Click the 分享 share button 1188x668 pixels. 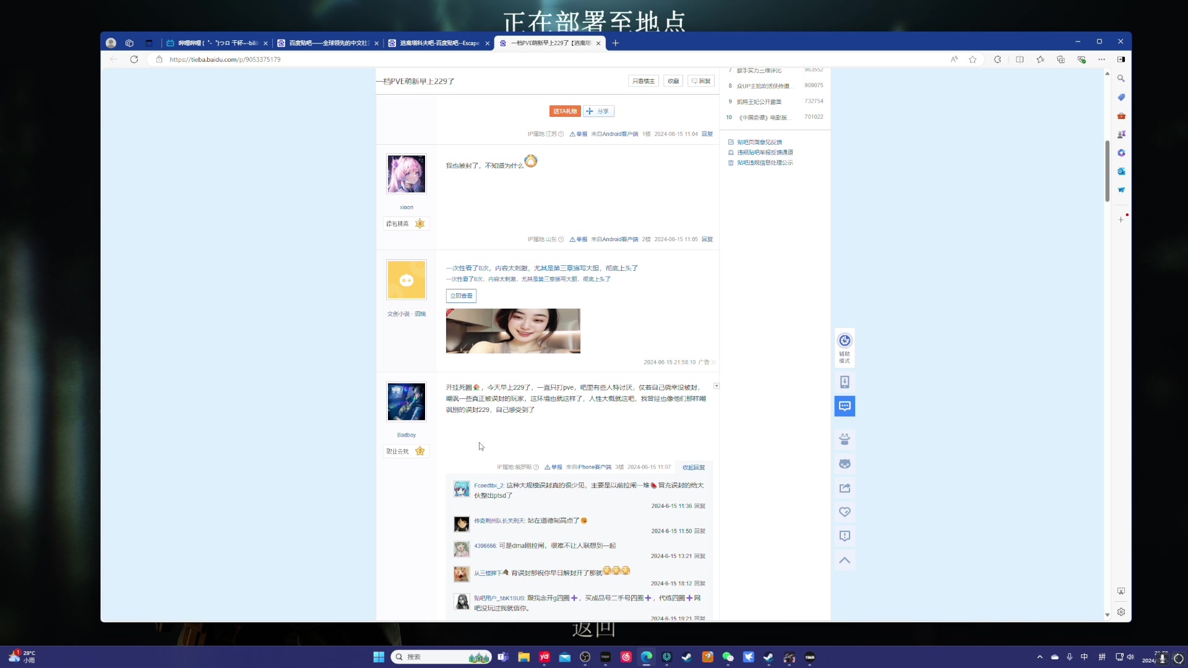pyautogui.click(x=598, y=111)
